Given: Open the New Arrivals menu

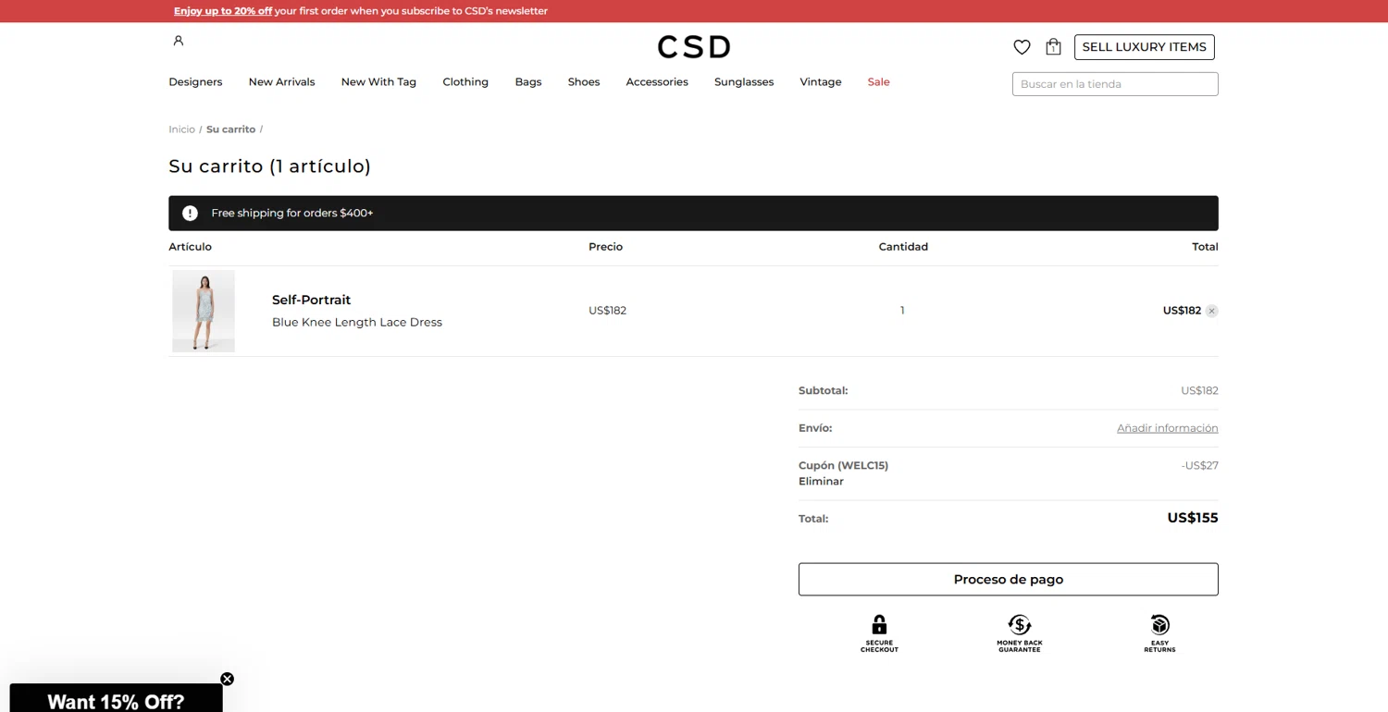Looking at the screenshot, I should point(281,82).
